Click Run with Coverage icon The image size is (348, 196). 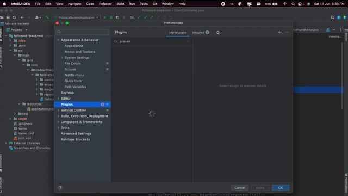coord(117,17)
